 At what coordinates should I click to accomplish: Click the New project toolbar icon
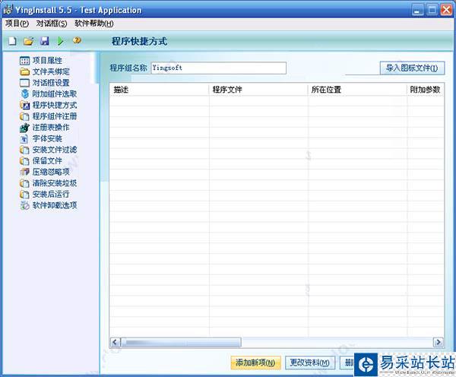(x=12, y=41)
